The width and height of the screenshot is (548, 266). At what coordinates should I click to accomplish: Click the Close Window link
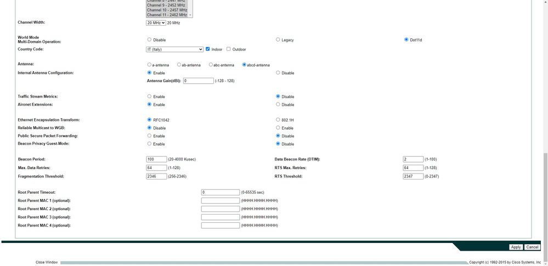click(x=47, y=263)
